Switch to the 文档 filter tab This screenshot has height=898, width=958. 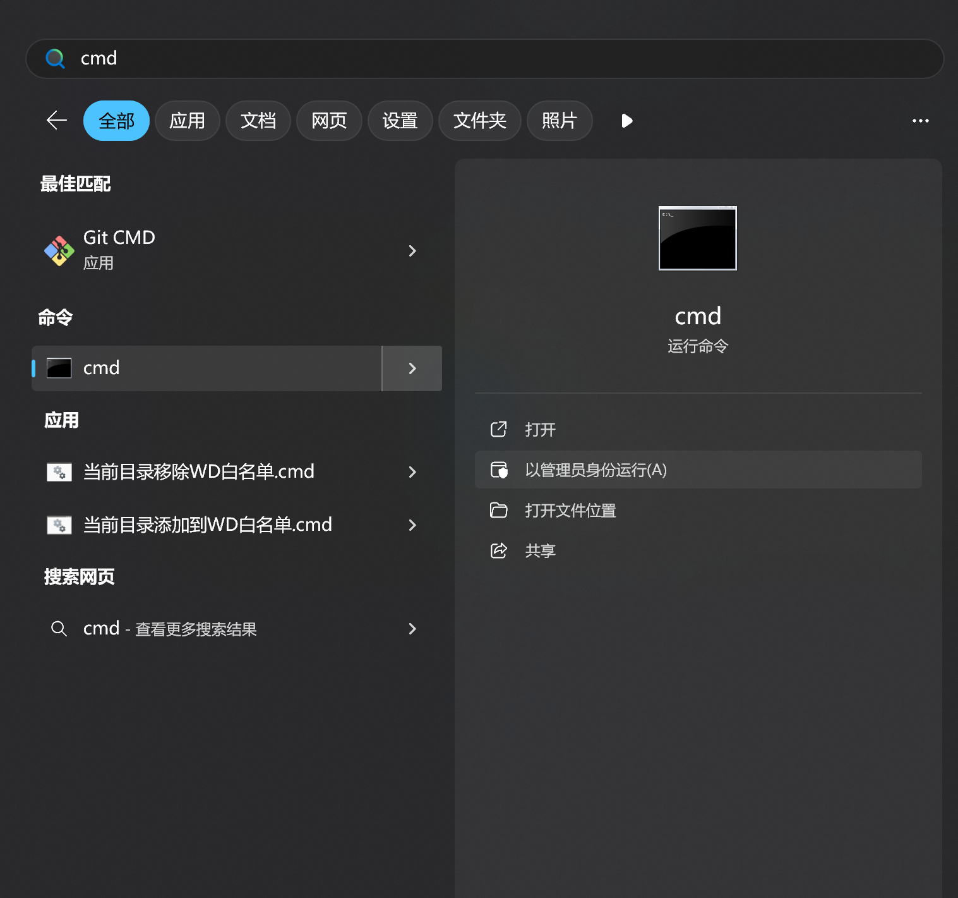pos(258,121)
